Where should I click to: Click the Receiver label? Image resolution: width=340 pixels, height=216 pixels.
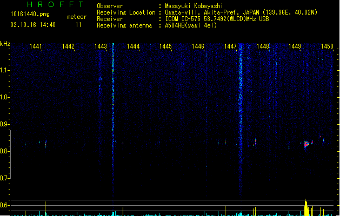[110, 19]
